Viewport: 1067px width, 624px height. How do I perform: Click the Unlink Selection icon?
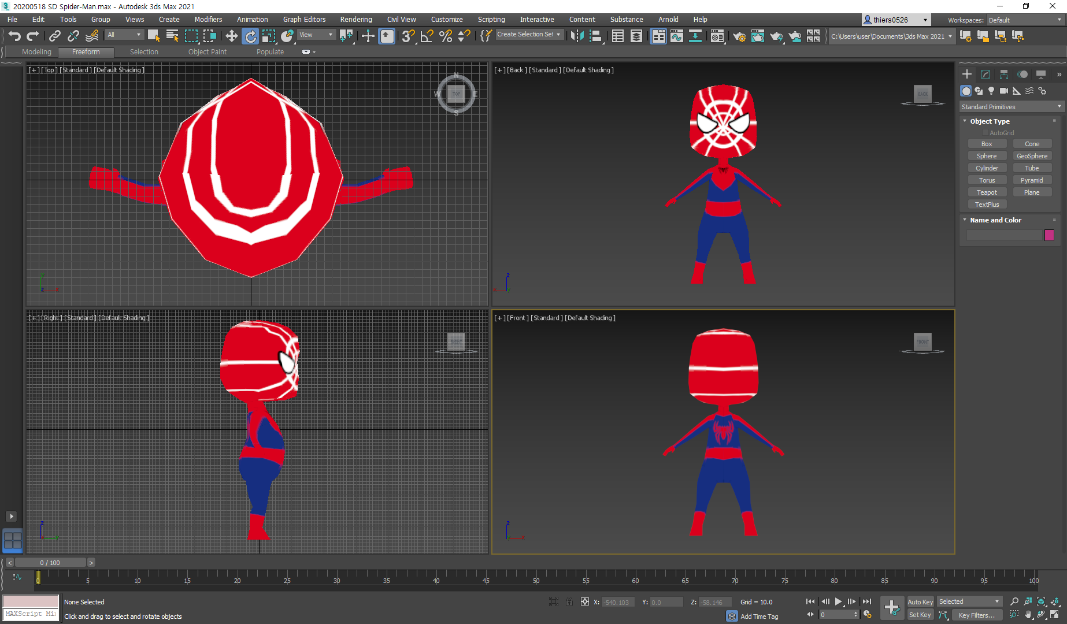click(73, 36)
